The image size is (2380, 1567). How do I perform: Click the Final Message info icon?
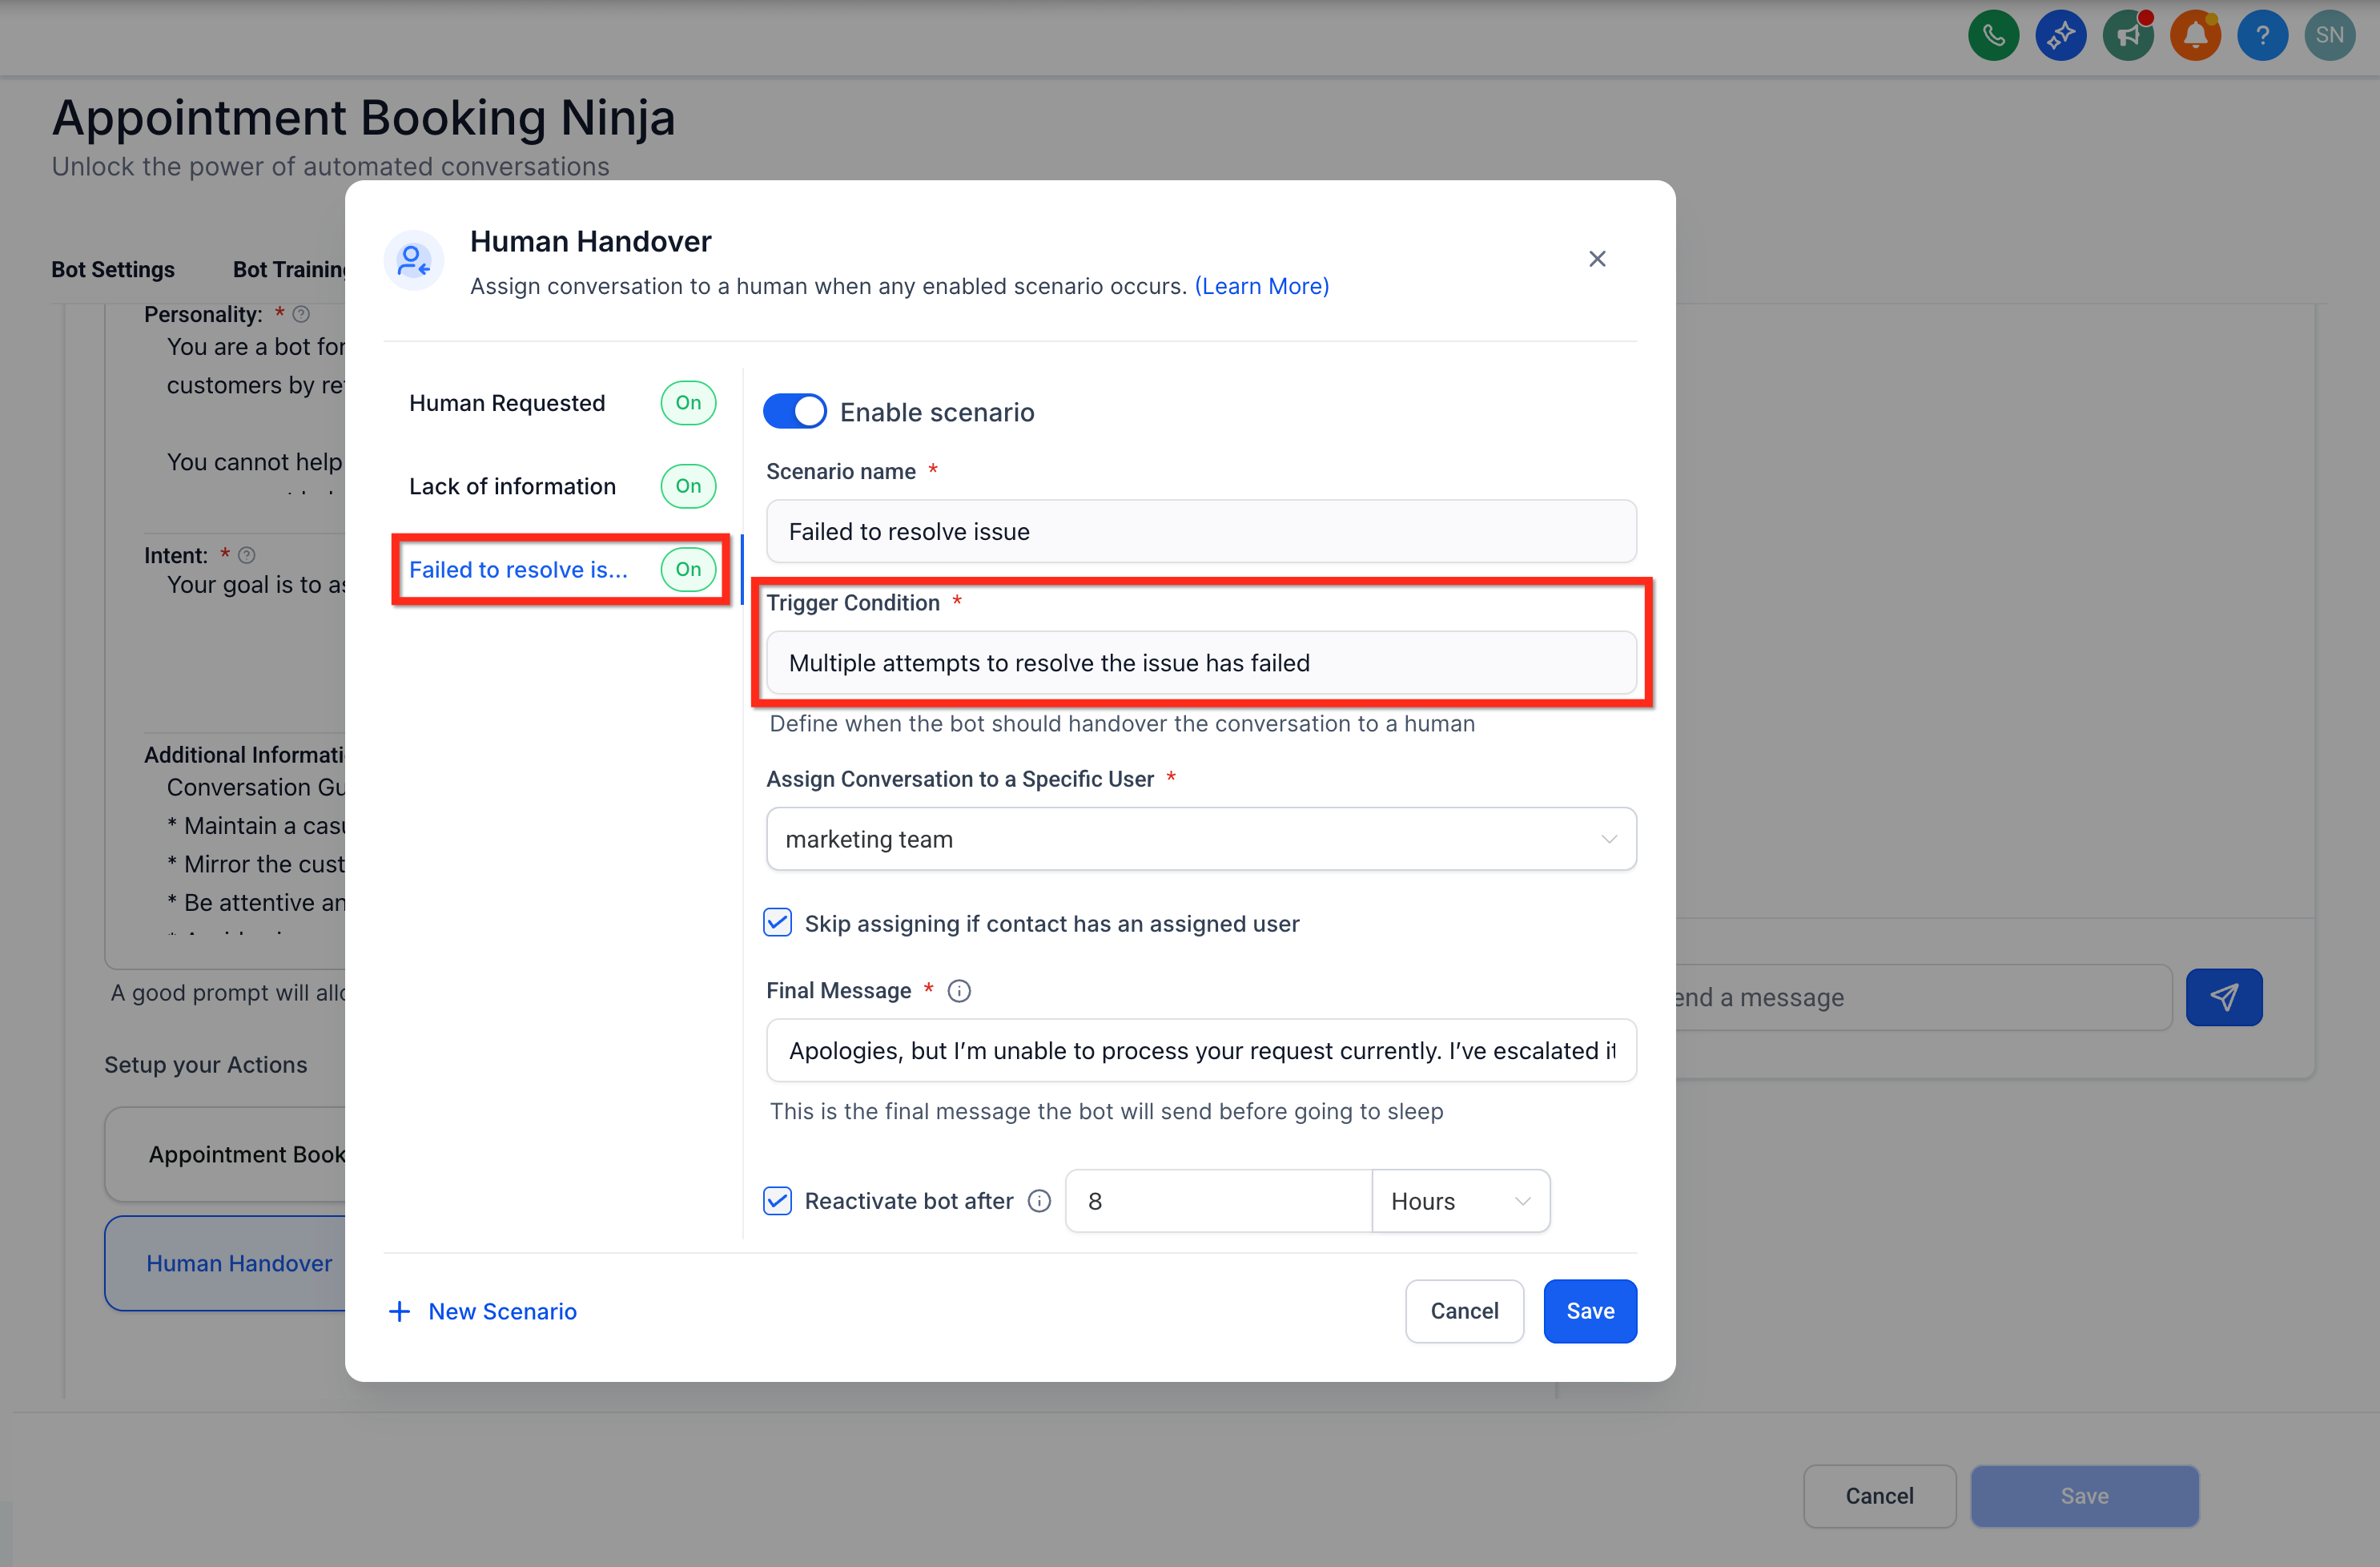[x=959, y=991]
